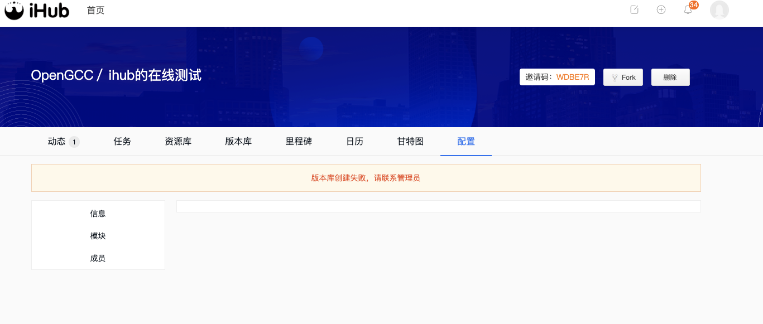Open notifications bell icon

coord(688,10)
